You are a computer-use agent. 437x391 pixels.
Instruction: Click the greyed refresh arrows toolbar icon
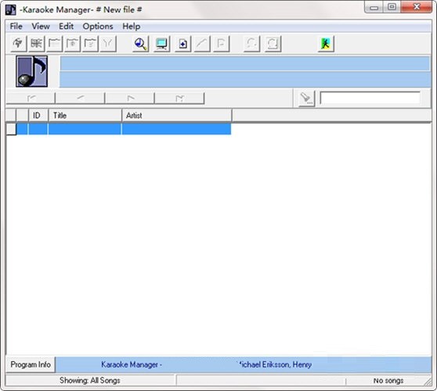pyautogui.click(x=251, y=44)
